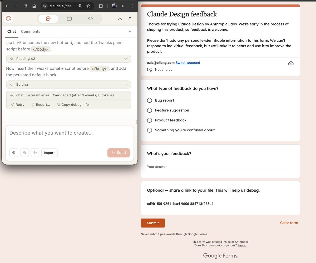This screenshot has height=263, width=316.
Task: Switch to the chat view mode
Action: click(x=48, y=19)
